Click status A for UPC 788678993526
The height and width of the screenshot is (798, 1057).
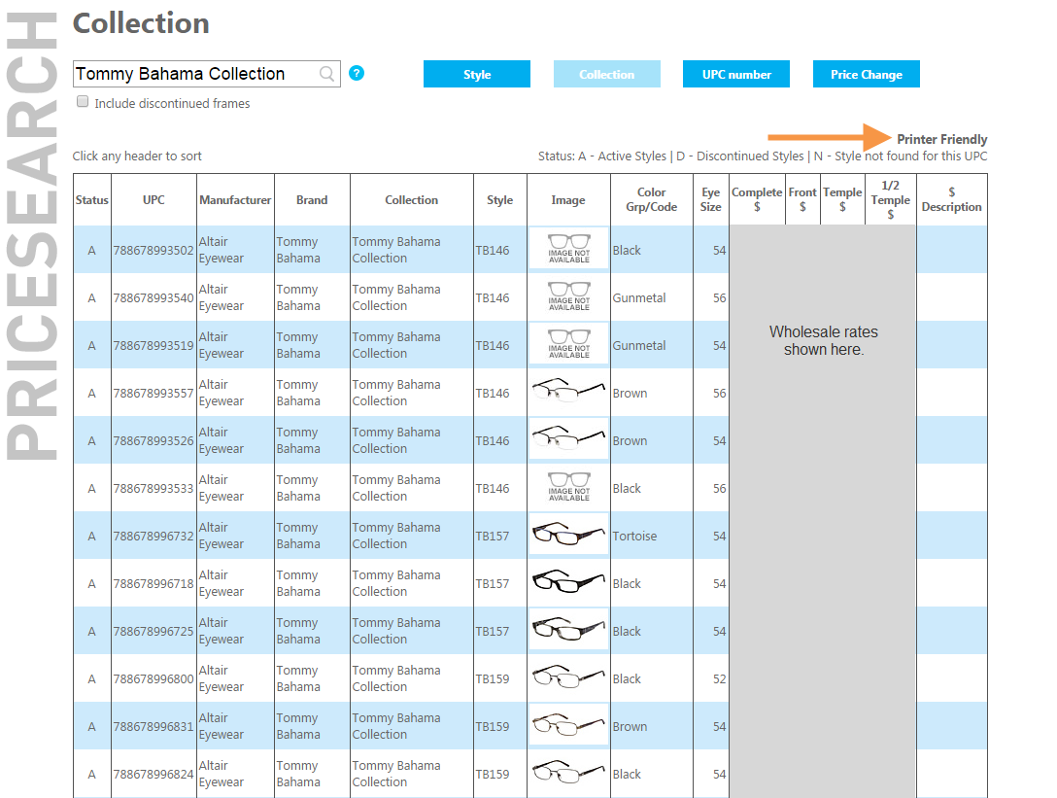coord(91,441)
